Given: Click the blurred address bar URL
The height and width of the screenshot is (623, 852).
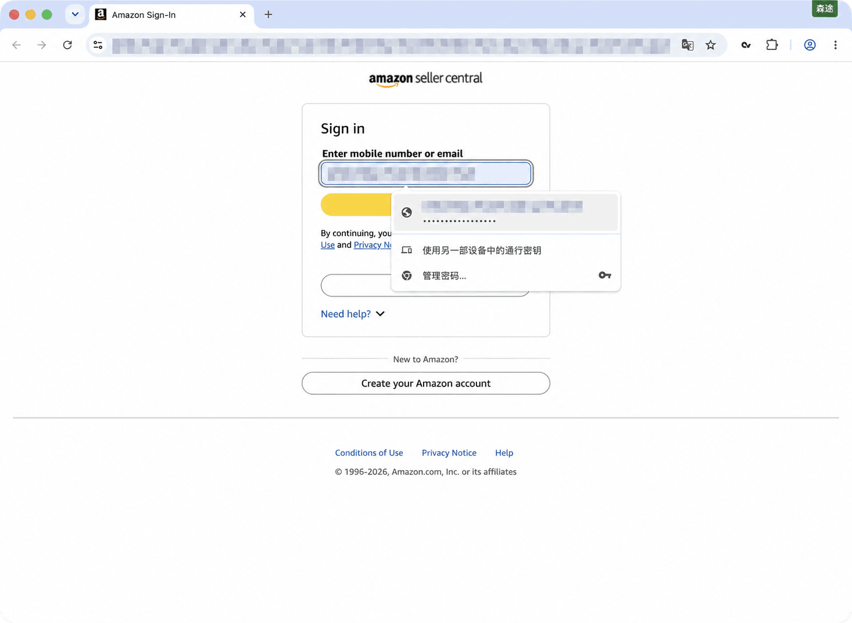Looking at the screenshot, I should (391, 45).
